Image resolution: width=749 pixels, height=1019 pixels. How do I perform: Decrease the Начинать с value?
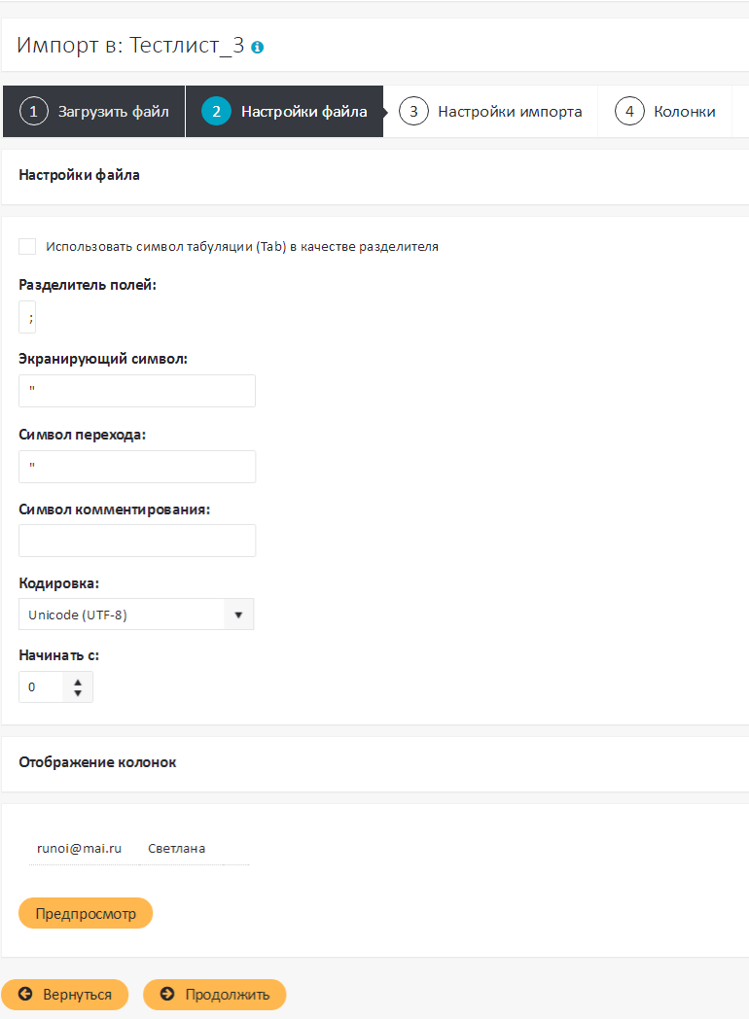tap(78, 693)
